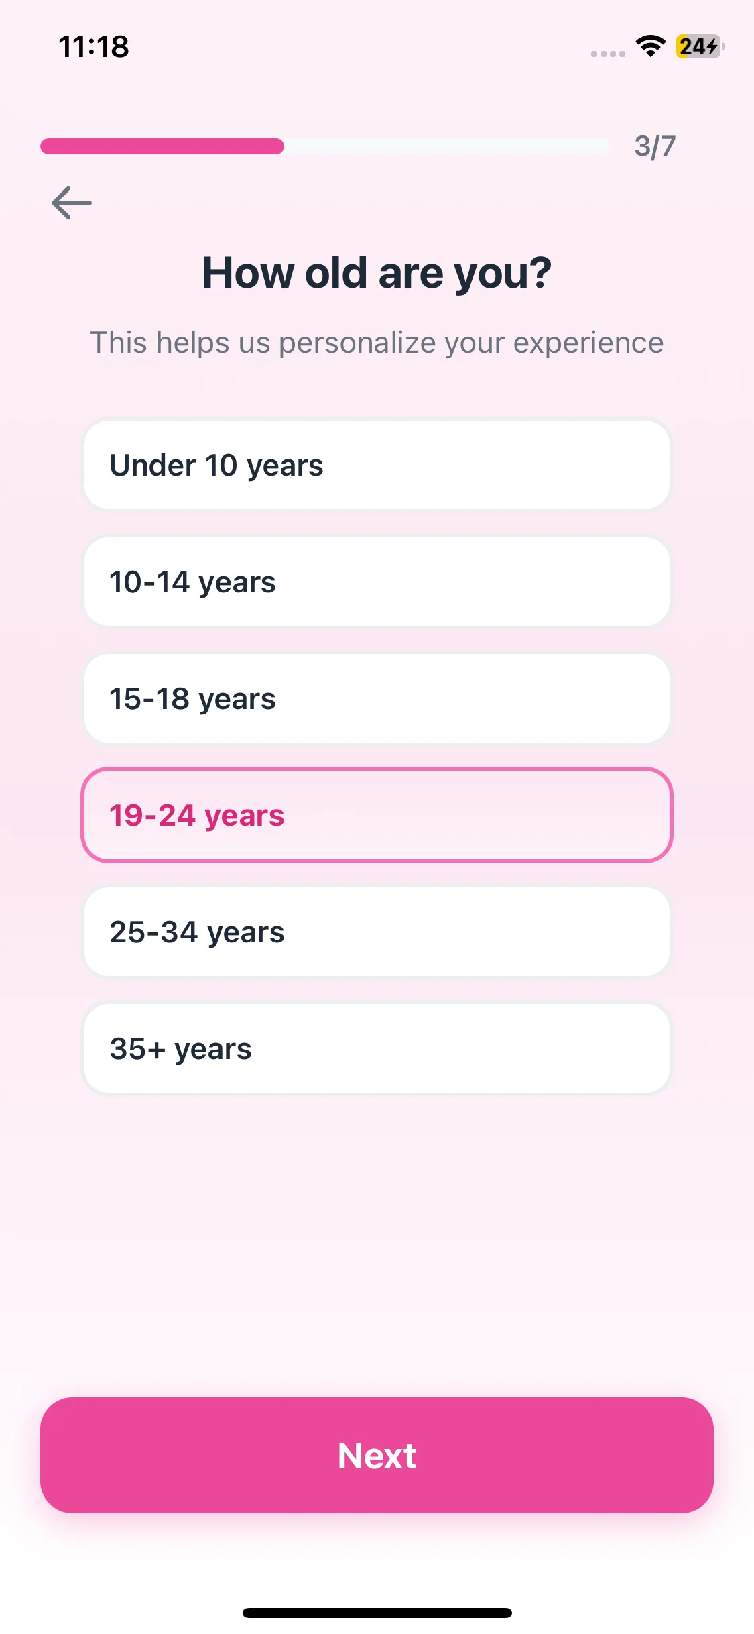Select the 25-34 years age range
The width and height of the screenshot is (754, 1634).
point(377,932)
